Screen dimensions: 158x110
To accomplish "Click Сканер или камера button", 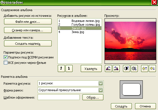I will coord(28,30).
